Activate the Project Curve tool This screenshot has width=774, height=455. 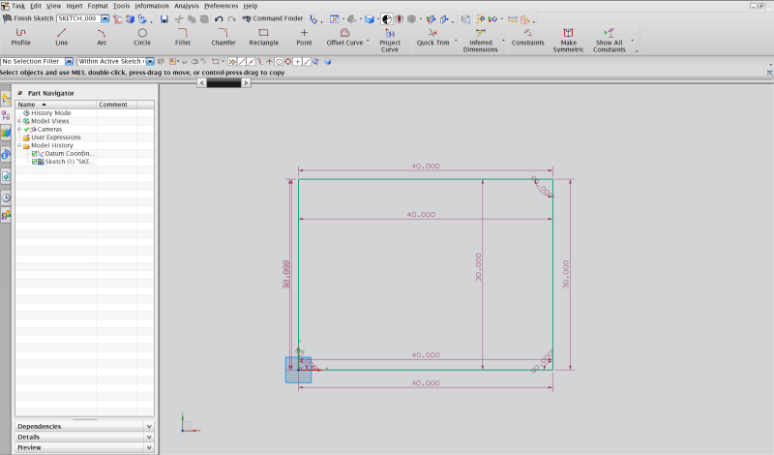390,41
